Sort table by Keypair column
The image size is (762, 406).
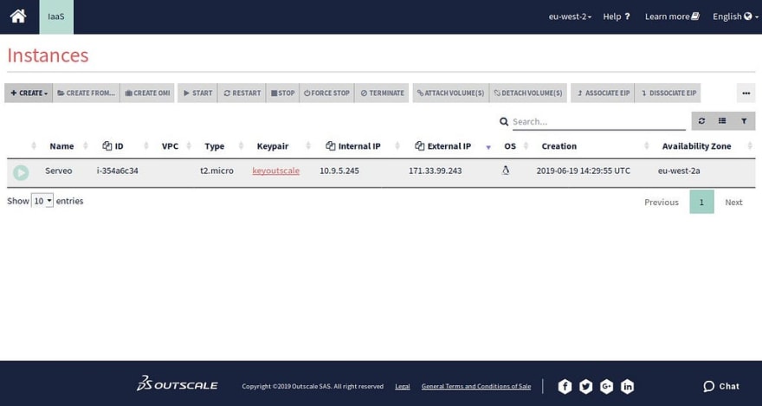tap(273, 146)
